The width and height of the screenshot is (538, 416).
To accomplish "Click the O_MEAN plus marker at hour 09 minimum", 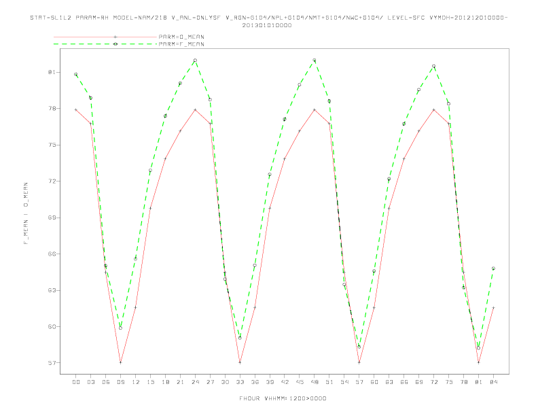I will pyautogui.click(x=120, y=362).
